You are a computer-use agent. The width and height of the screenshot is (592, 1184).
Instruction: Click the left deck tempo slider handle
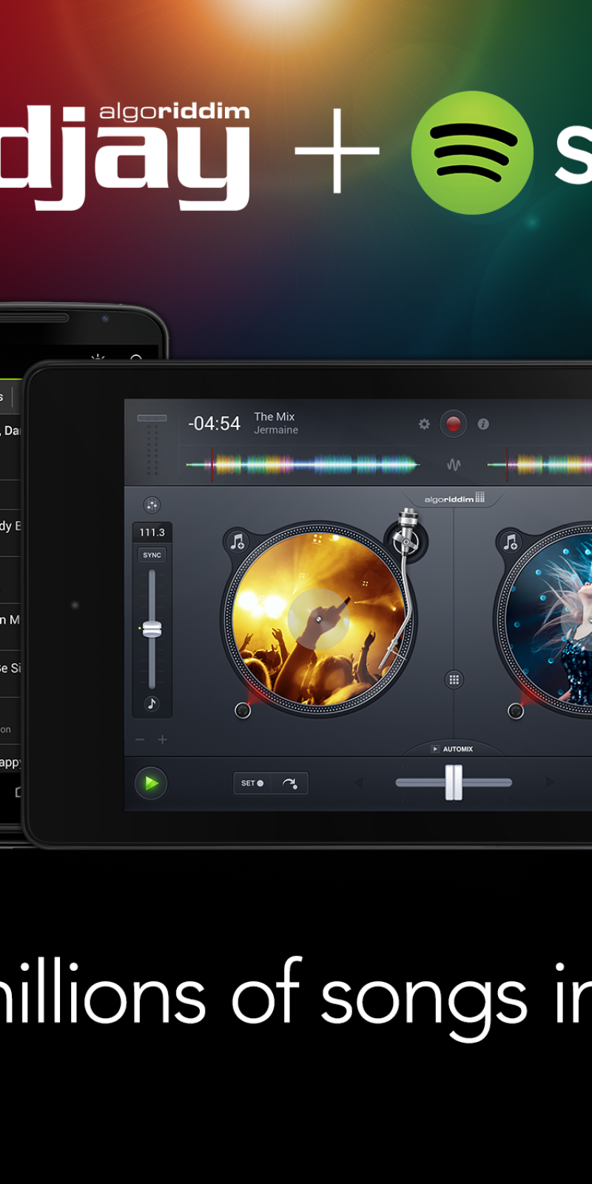coord(152,629)
